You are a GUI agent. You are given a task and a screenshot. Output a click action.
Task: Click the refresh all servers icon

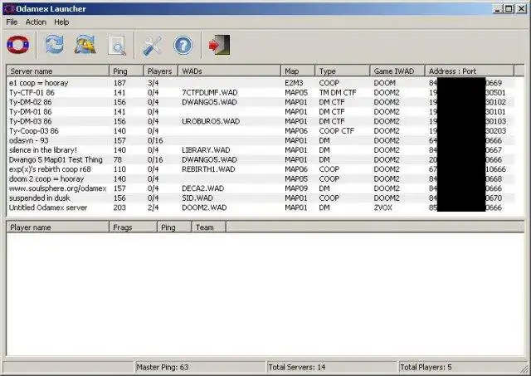pos(85,45)
